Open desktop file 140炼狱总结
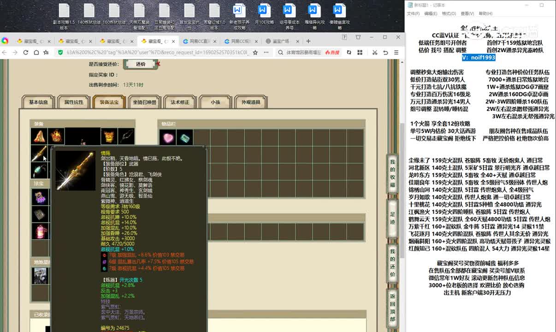 (x=89, y=14)
